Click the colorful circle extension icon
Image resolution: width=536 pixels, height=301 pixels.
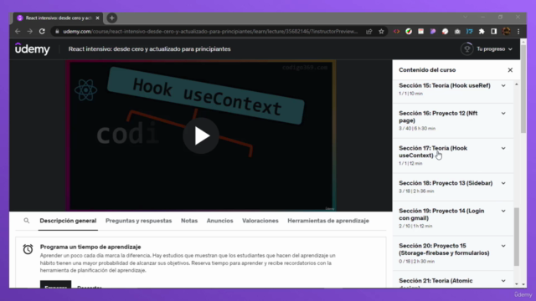[x=409, y=32]
